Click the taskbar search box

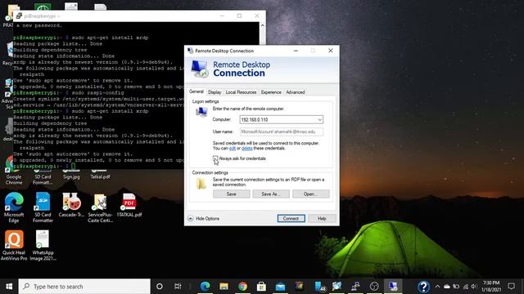click(x=84, y=287)
